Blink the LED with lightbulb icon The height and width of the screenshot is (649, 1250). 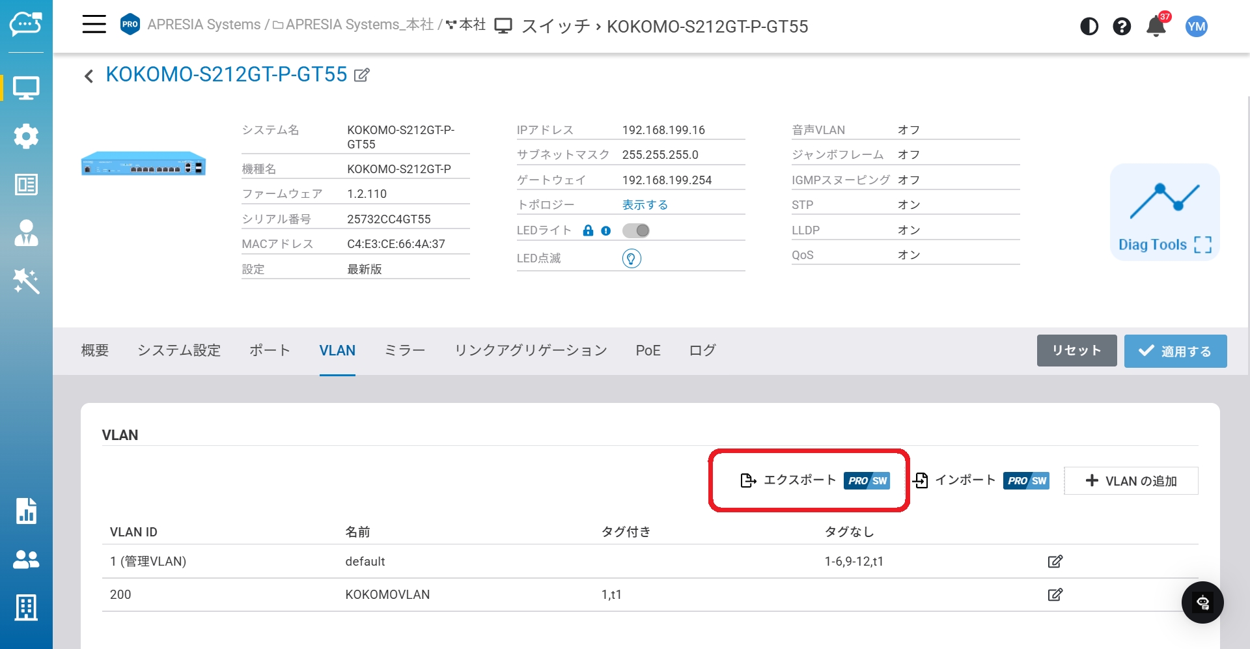(x=632, y=258)
